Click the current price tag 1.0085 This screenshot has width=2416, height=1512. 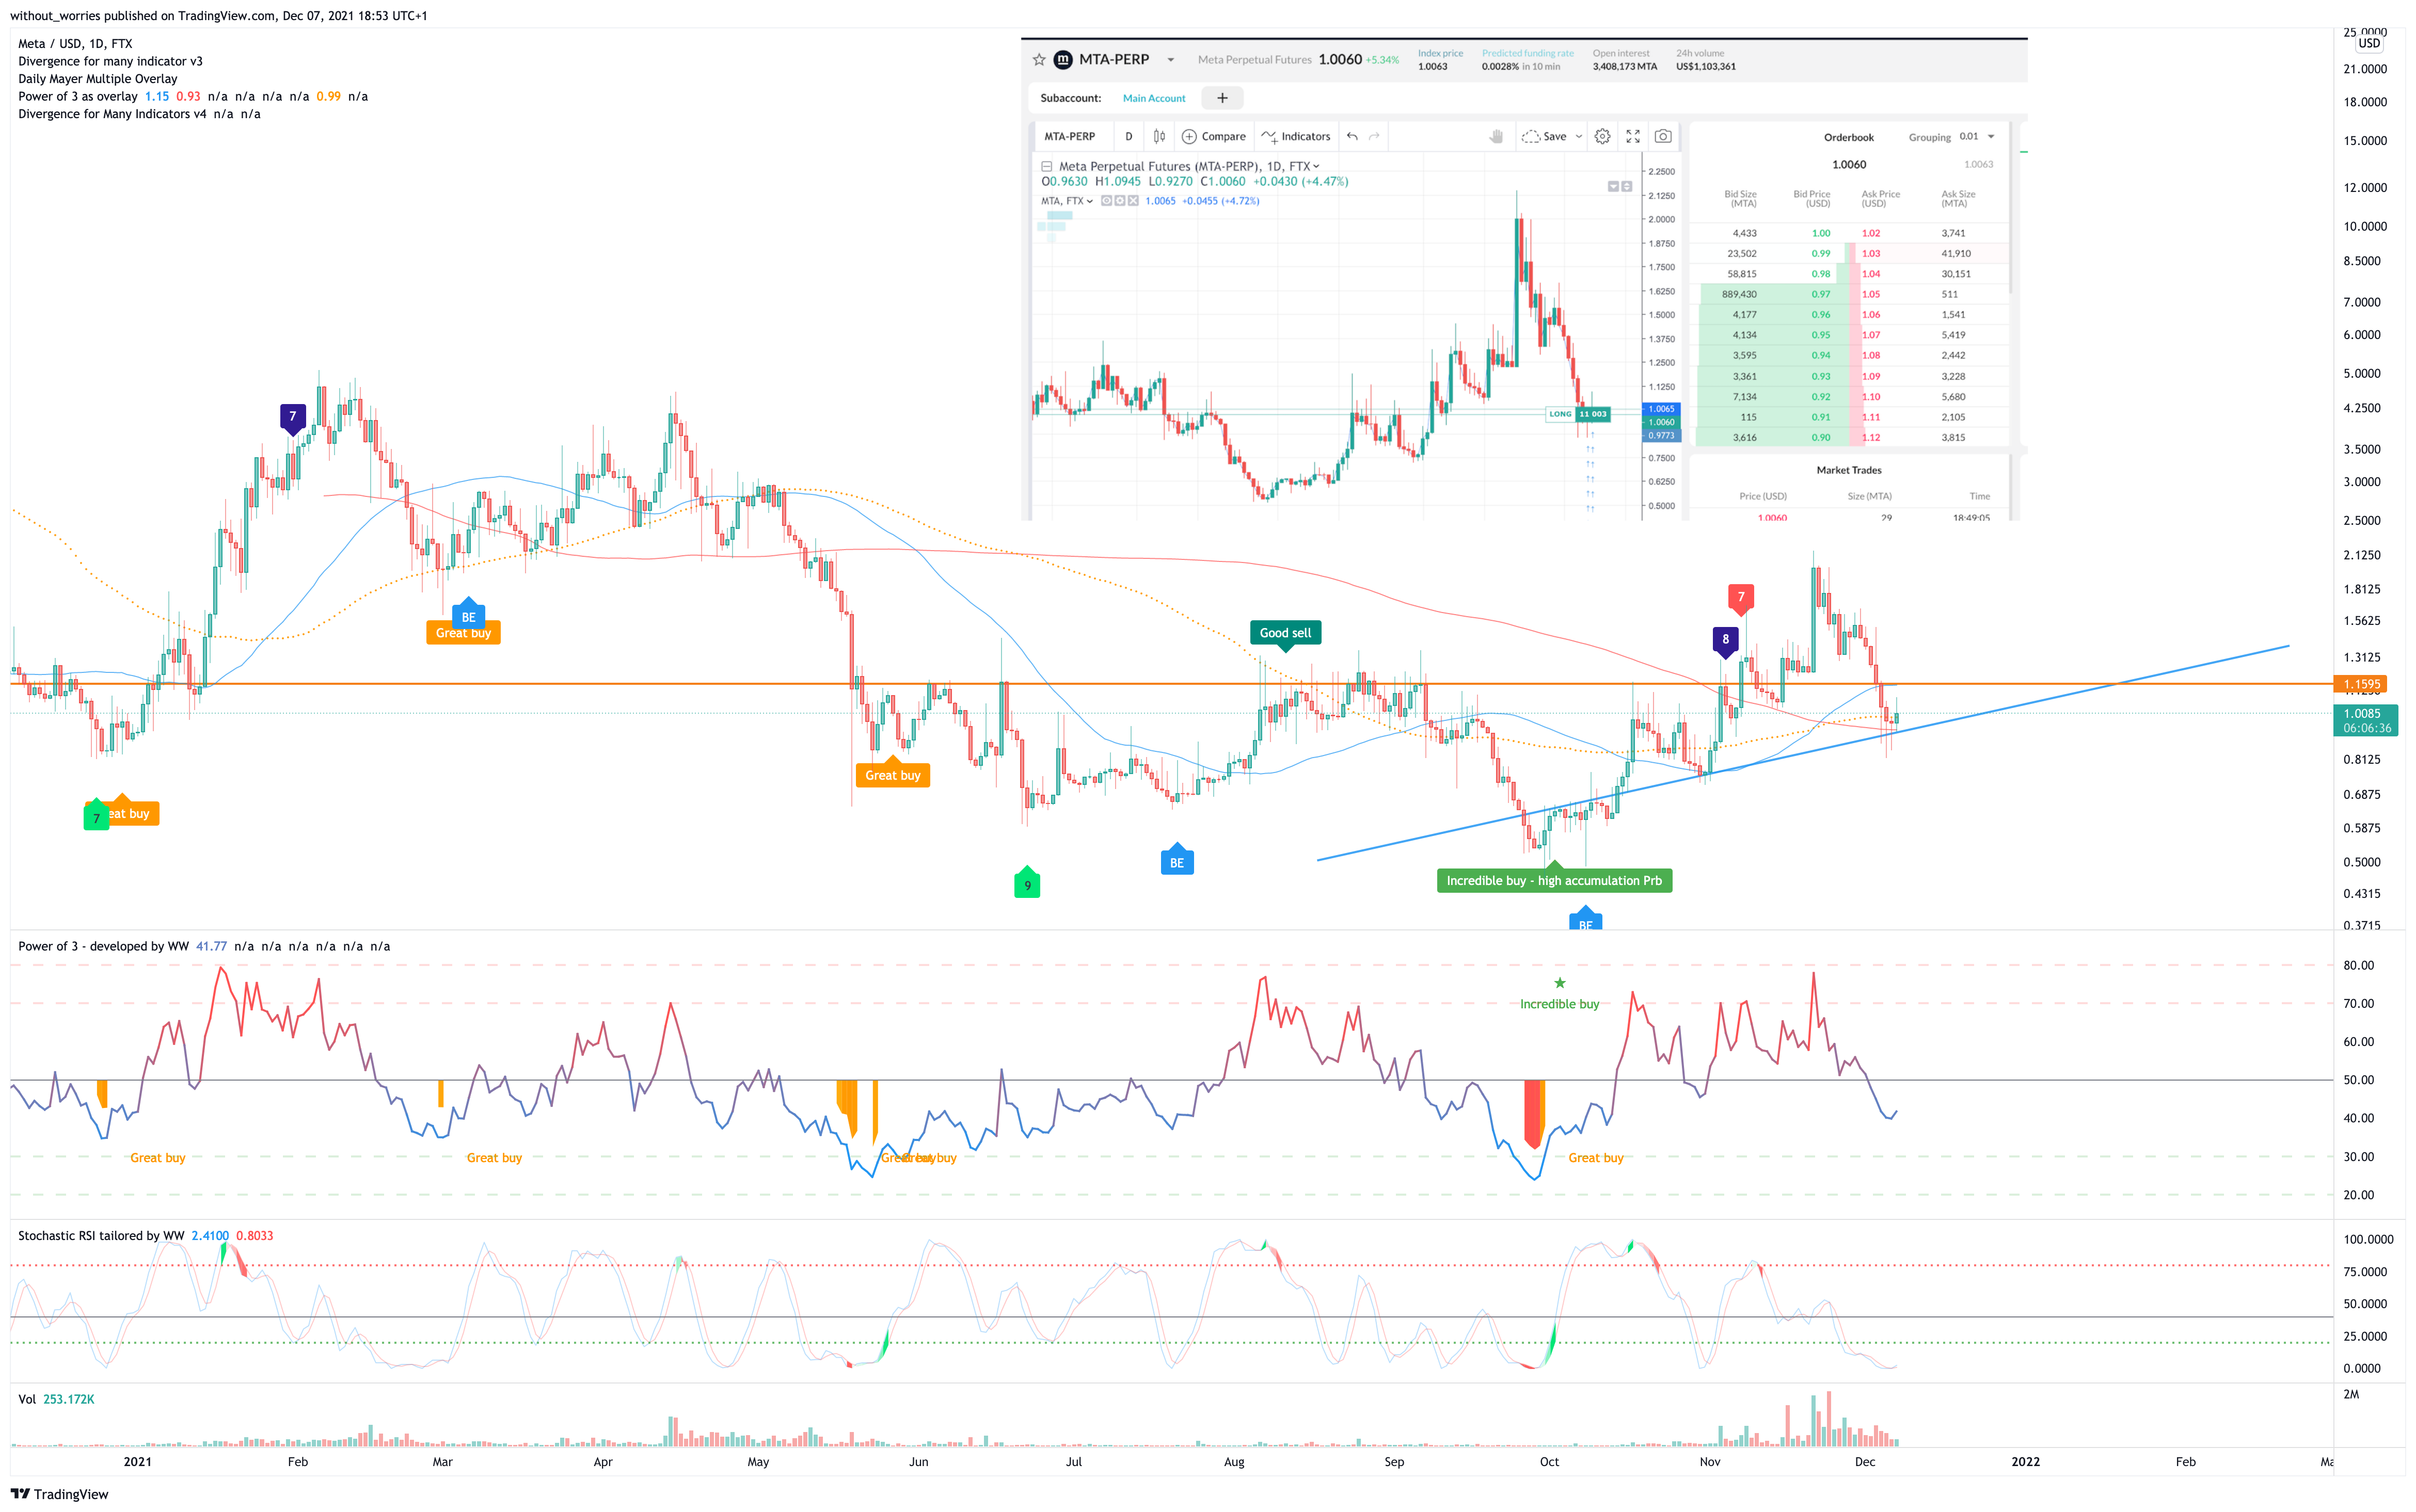[x=2365, y=720]
